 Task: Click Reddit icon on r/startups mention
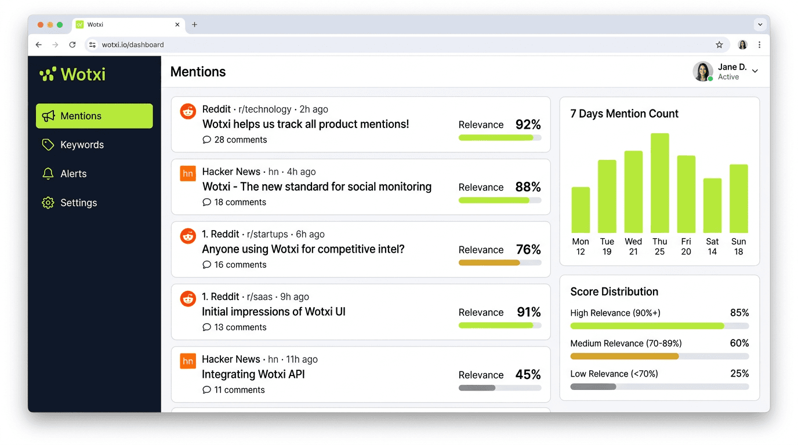click(188, 236)
